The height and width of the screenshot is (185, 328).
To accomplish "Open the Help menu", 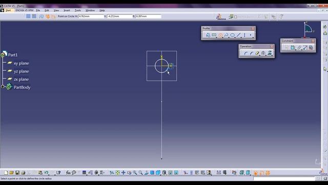I will pyautogui.click(x=102, y=10).
